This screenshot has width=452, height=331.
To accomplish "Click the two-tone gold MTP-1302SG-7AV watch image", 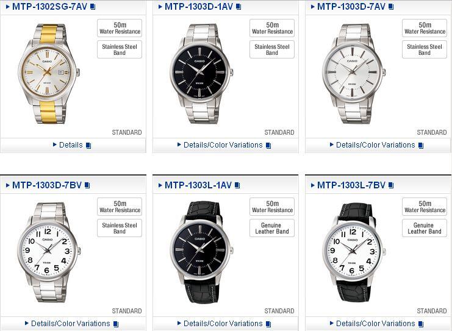I will (x=49, y=74).
